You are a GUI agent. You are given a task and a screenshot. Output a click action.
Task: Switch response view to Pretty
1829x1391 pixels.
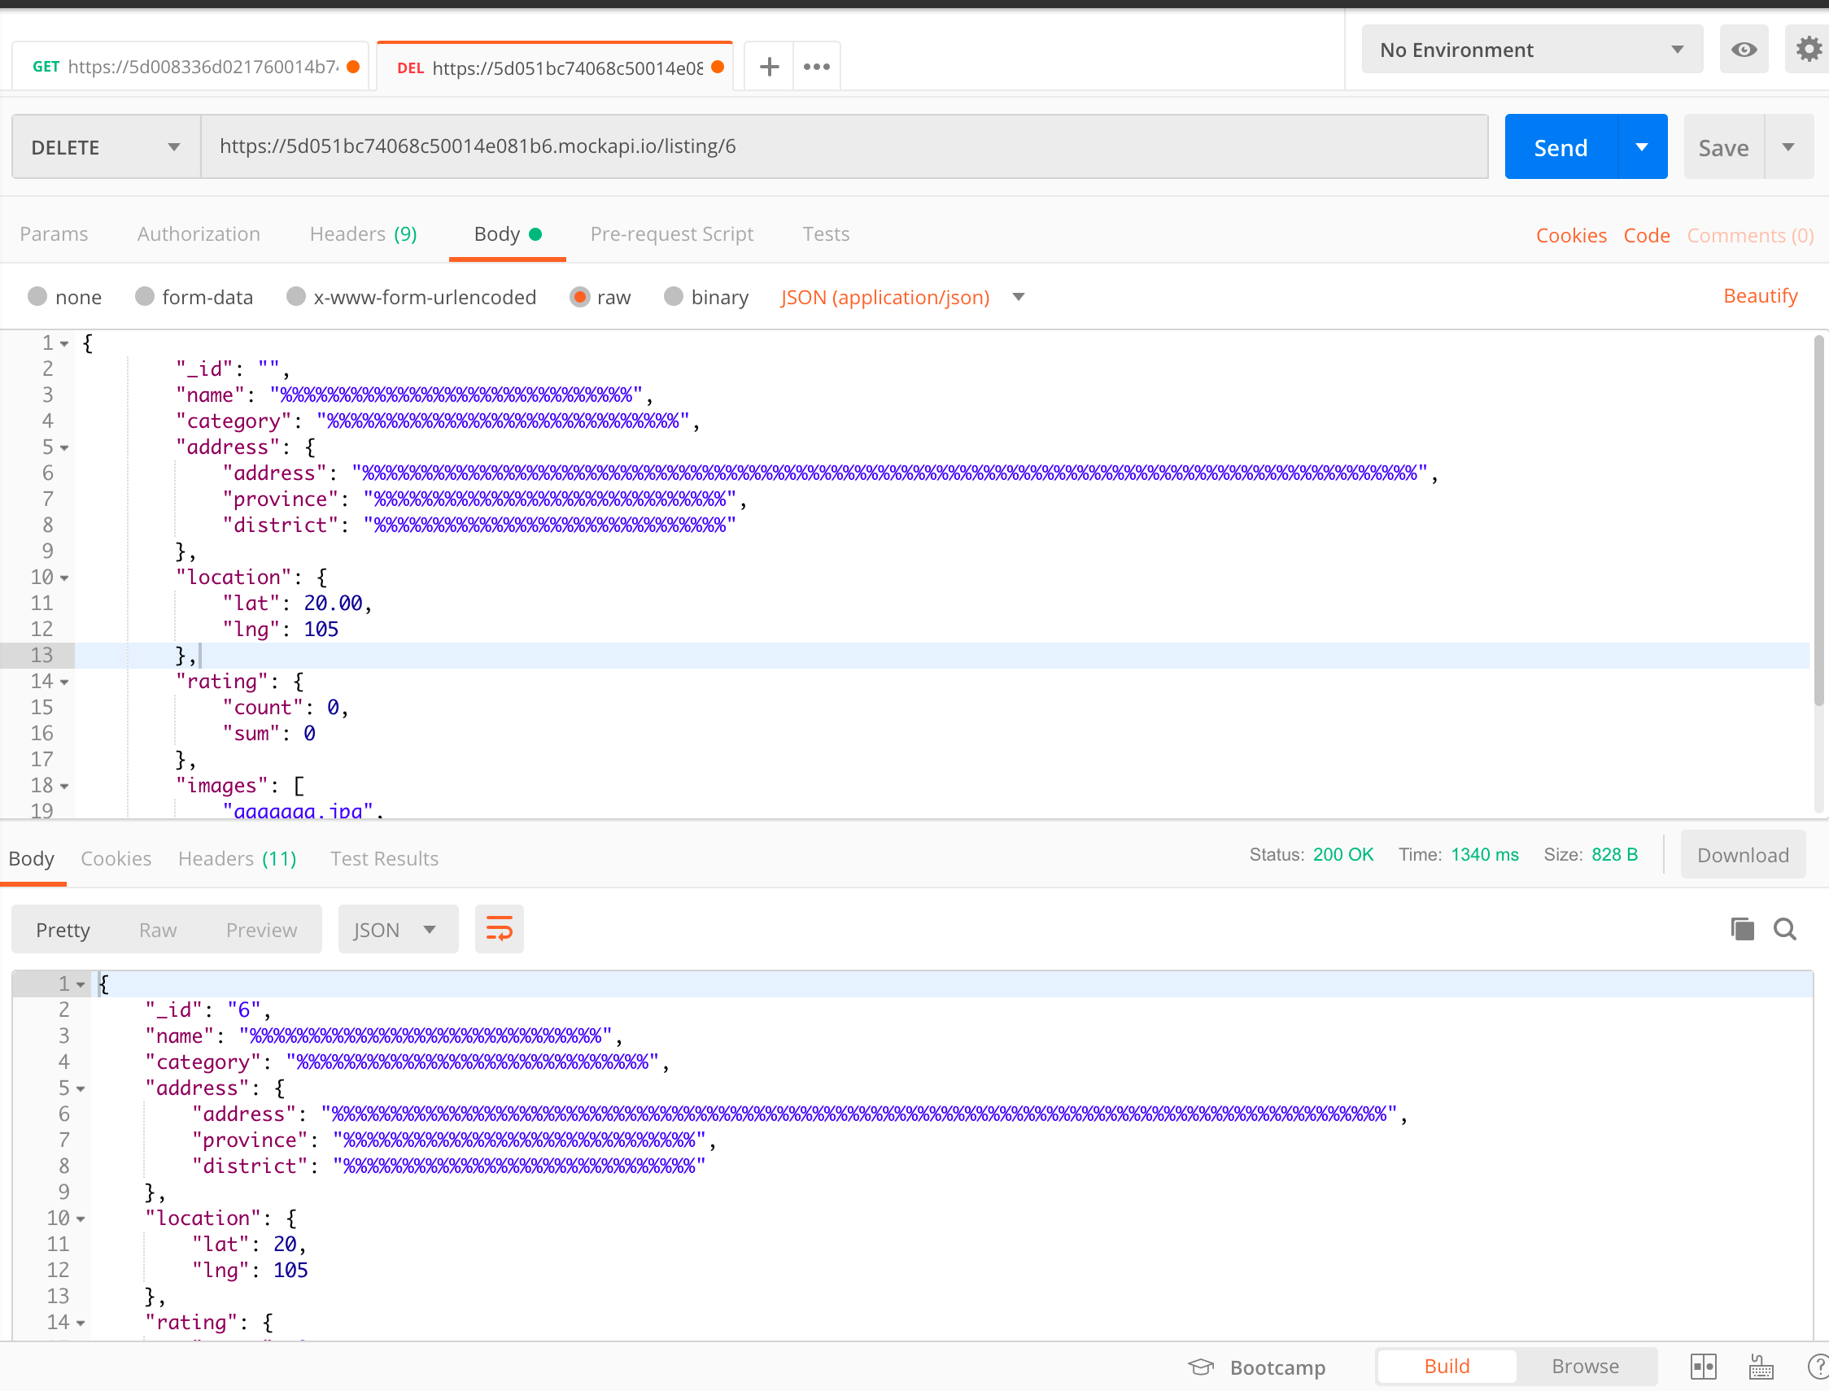coord(63,930)
